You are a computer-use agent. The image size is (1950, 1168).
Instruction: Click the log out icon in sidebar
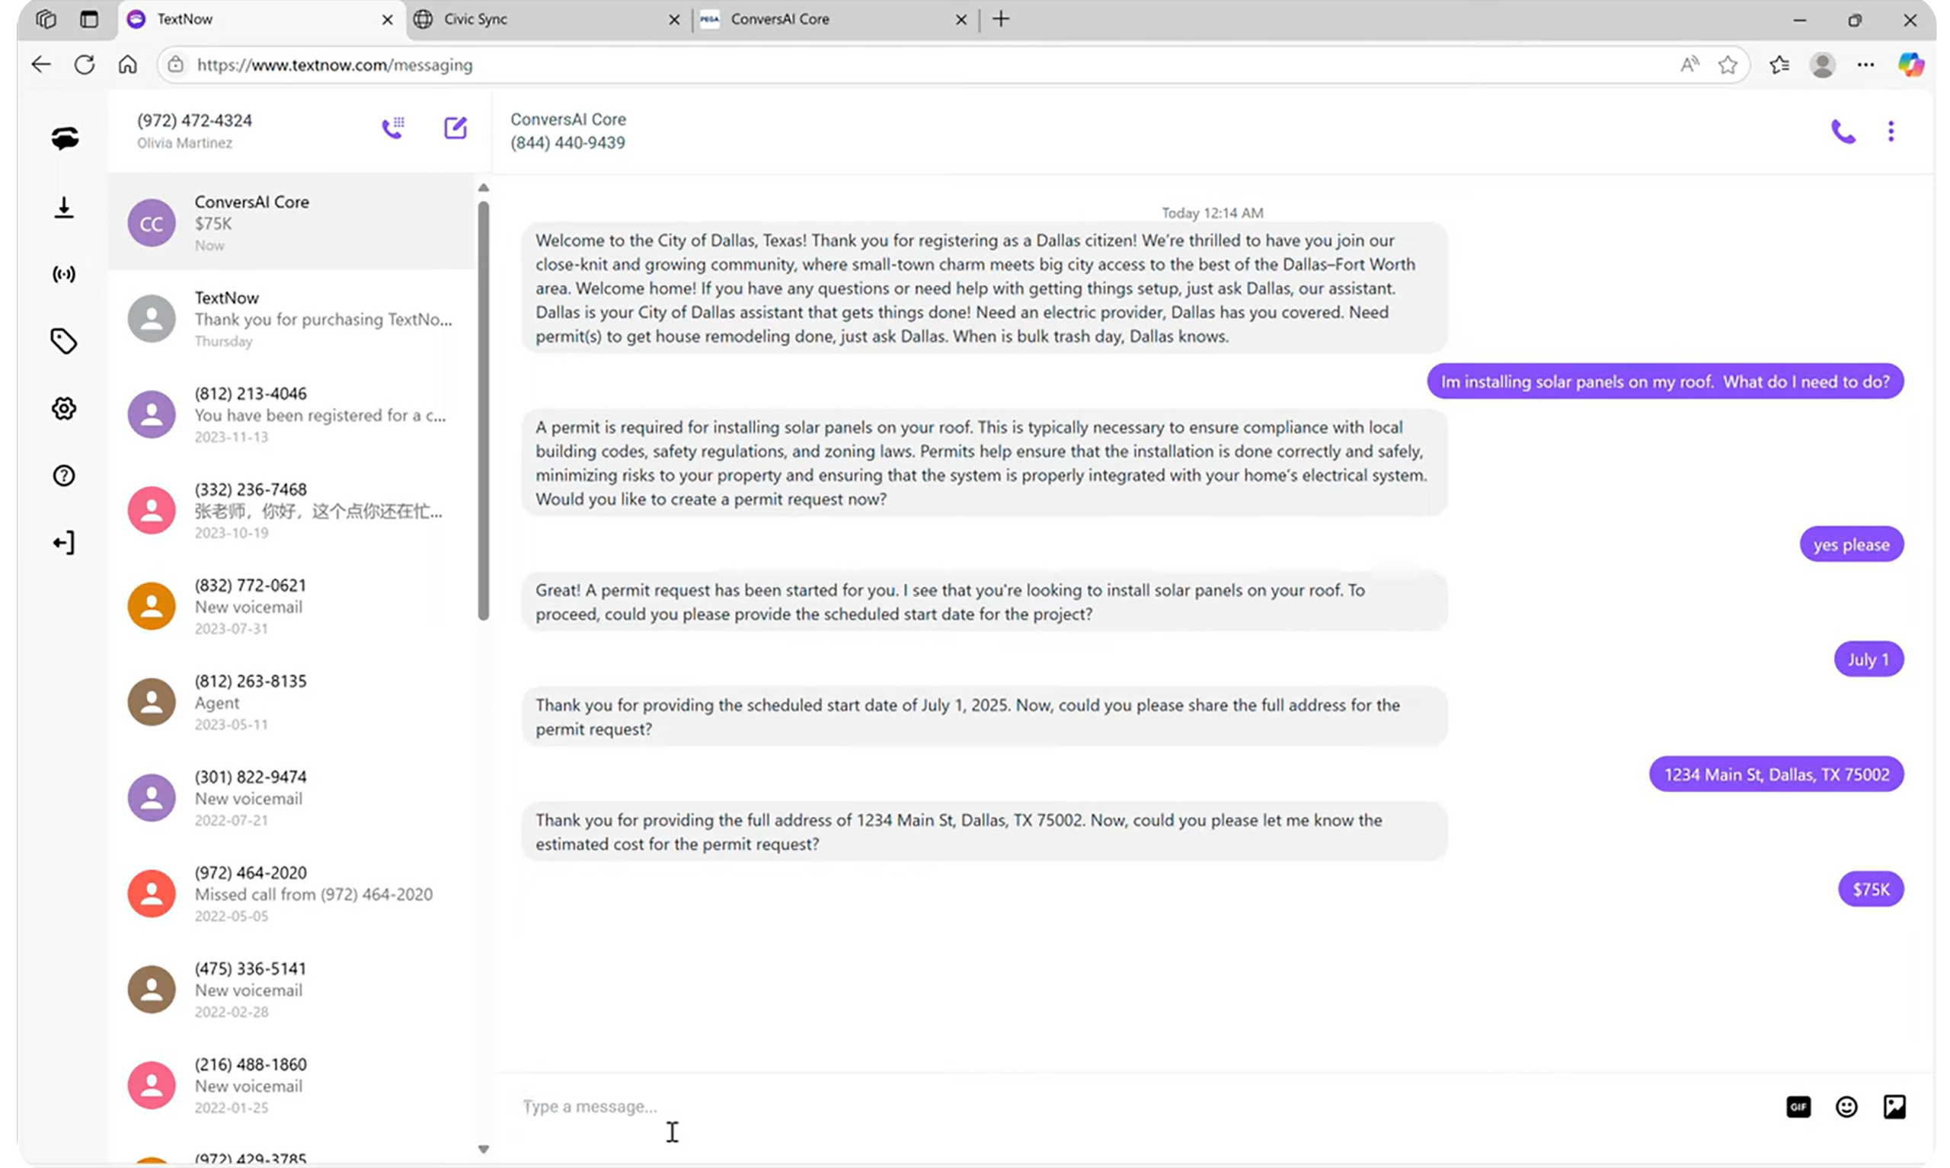pyautogui.click(x=64, y=542)
